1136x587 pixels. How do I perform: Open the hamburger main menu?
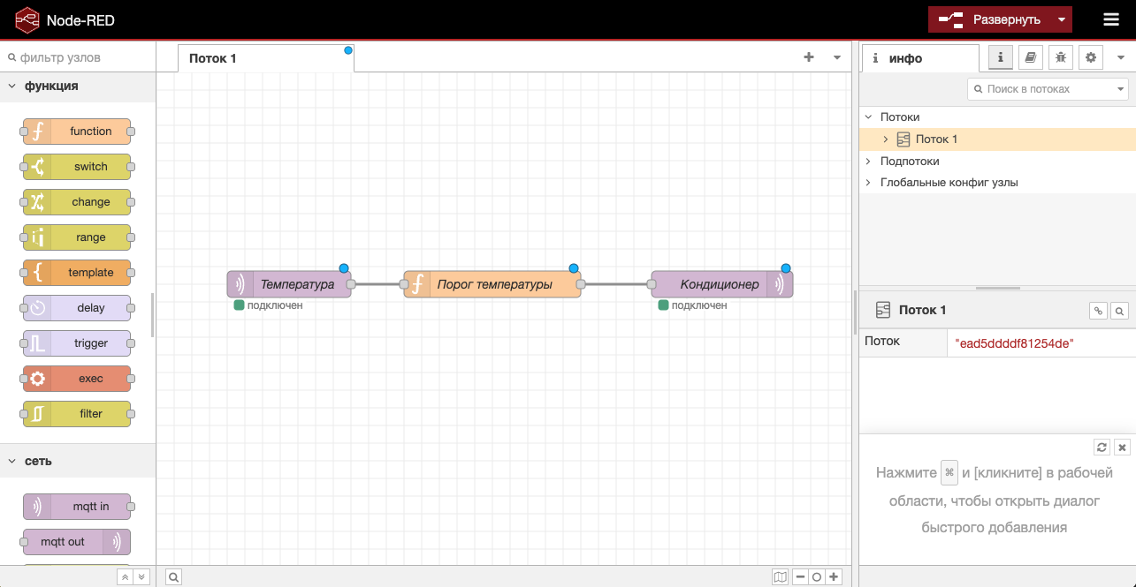click(1111, 19)
